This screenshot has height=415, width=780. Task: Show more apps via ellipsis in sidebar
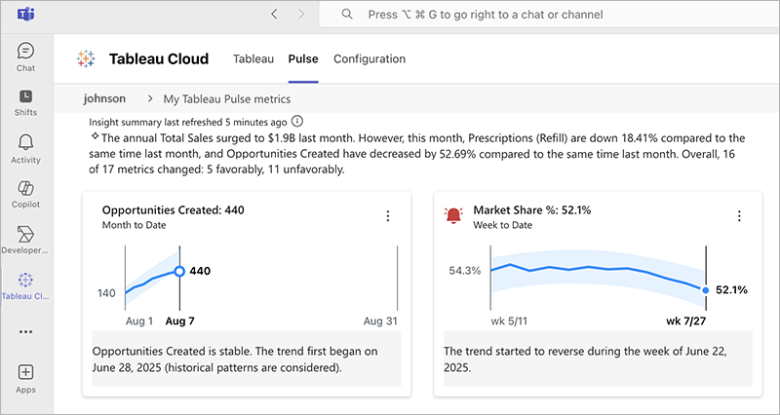pyautogui.click(x=26, y=331)
